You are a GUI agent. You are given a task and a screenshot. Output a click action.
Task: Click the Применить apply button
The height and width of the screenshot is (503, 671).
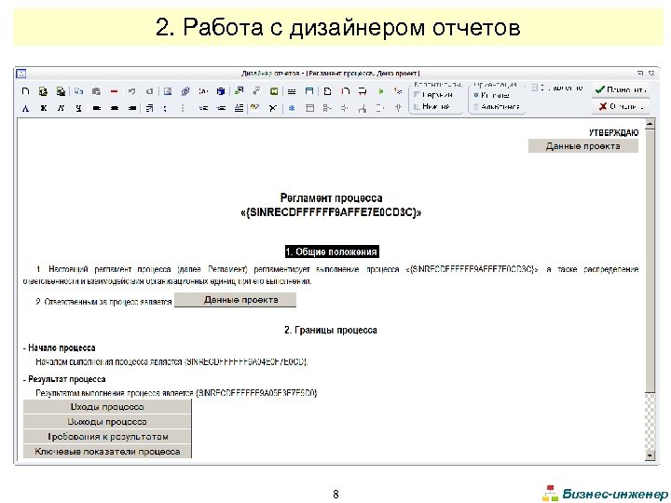(621, 89)
